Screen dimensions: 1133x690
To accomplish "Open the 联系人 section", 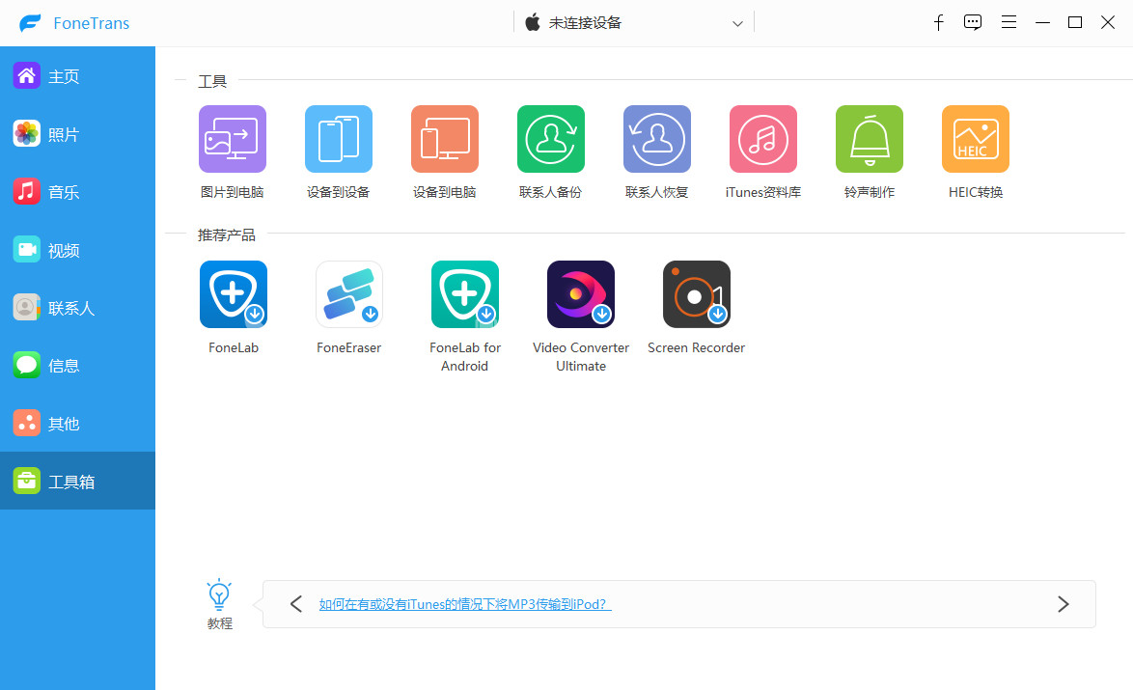I will [77, 308].
